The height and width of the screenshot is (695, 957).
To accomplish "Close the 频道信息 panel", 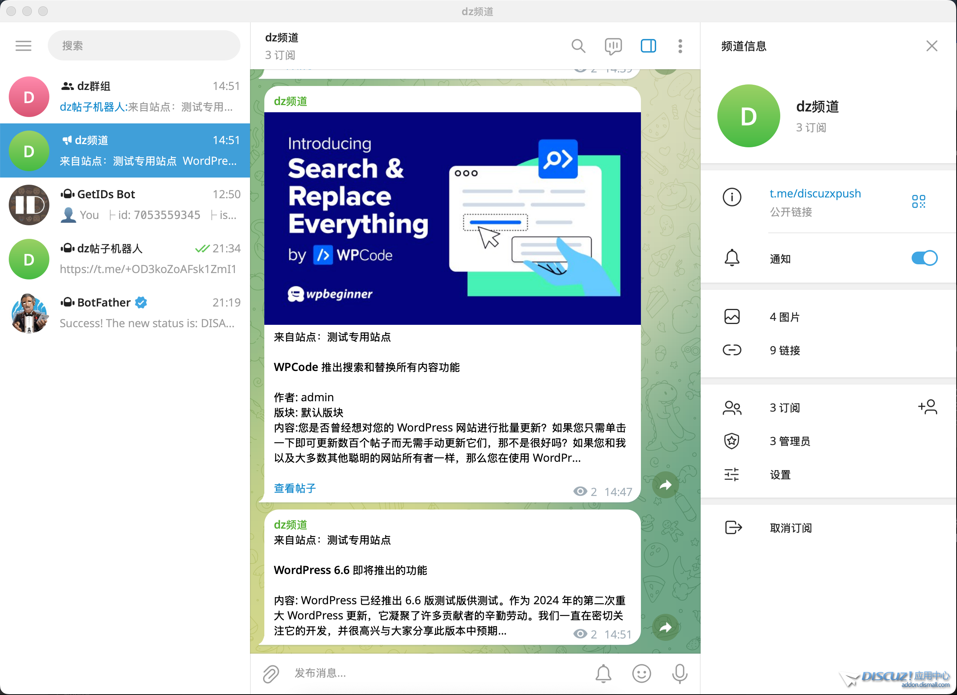I will point(932,45).
